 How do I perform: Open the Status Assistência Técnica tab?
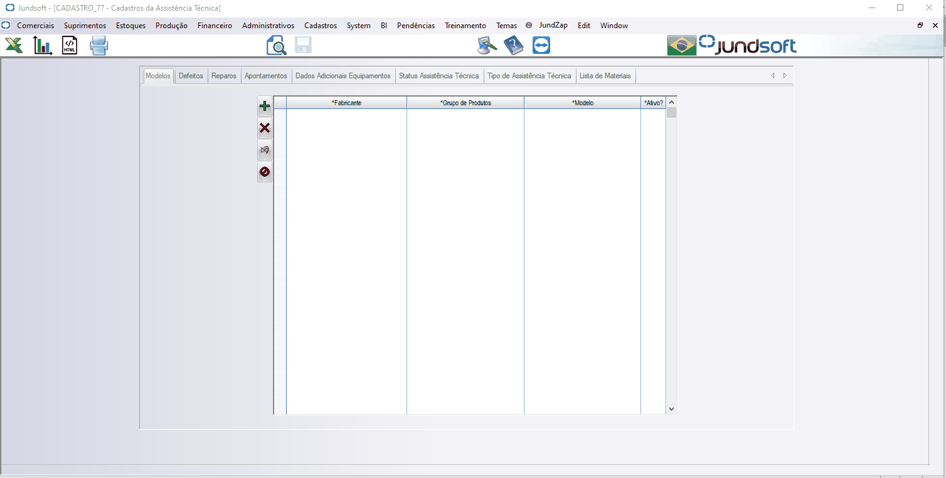(x=439, y=76)
